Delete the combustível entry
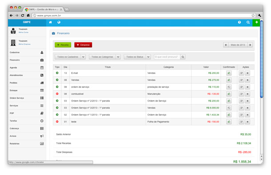 [x=247, y=94]
